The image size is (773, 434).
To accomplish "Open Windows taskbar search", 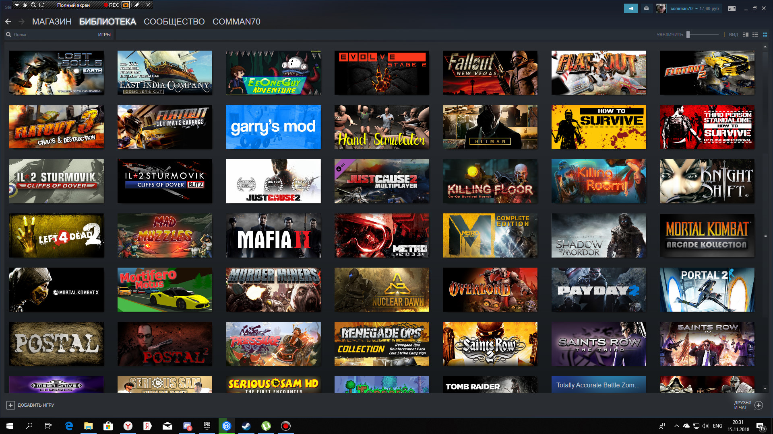I will [29, 426].
